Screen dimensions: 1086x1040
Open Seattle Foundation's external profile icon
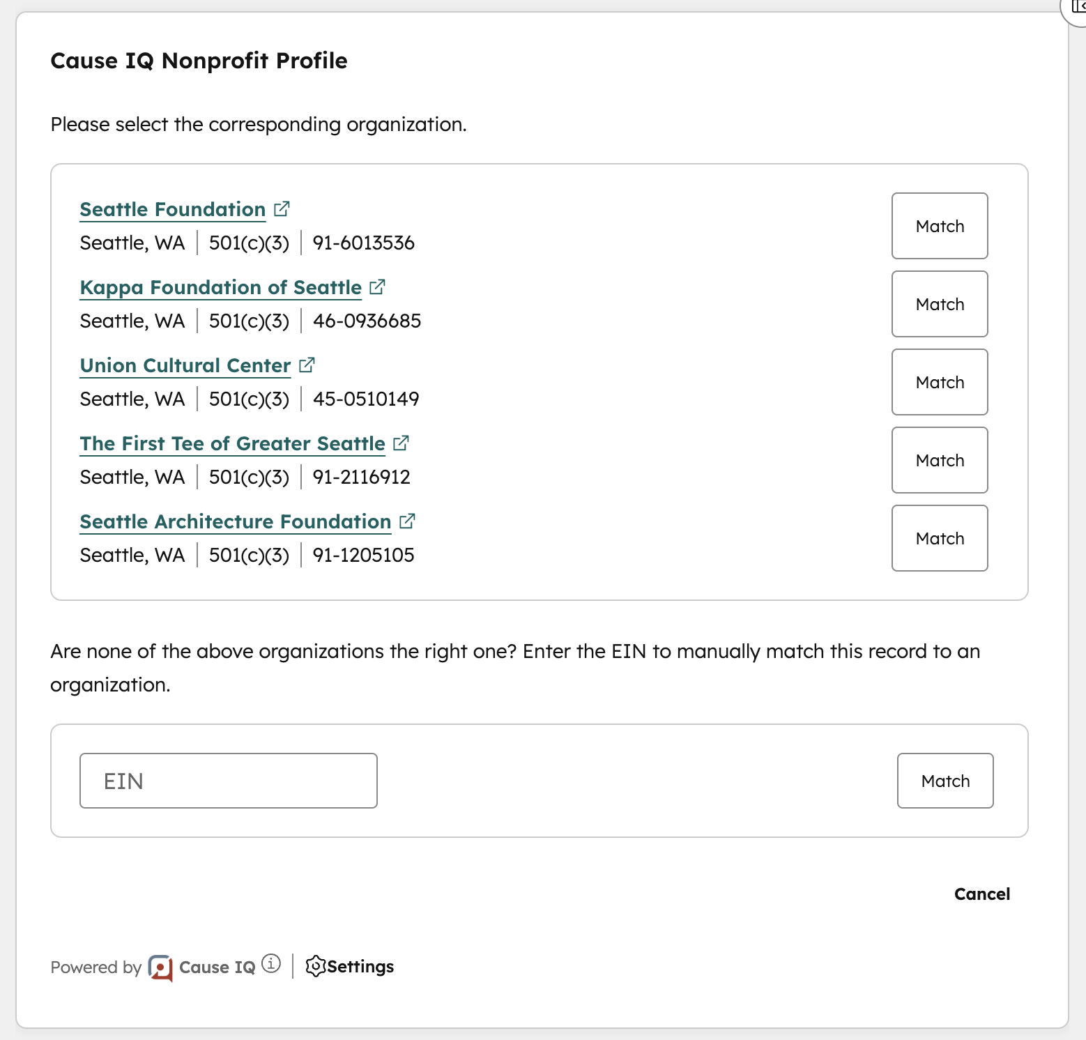click(282, 208)
